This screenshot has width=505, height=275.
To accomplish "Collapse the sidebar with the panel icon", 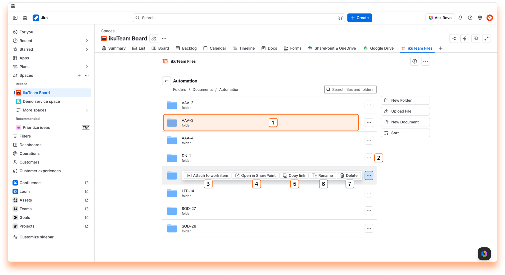I will [15, 18].
